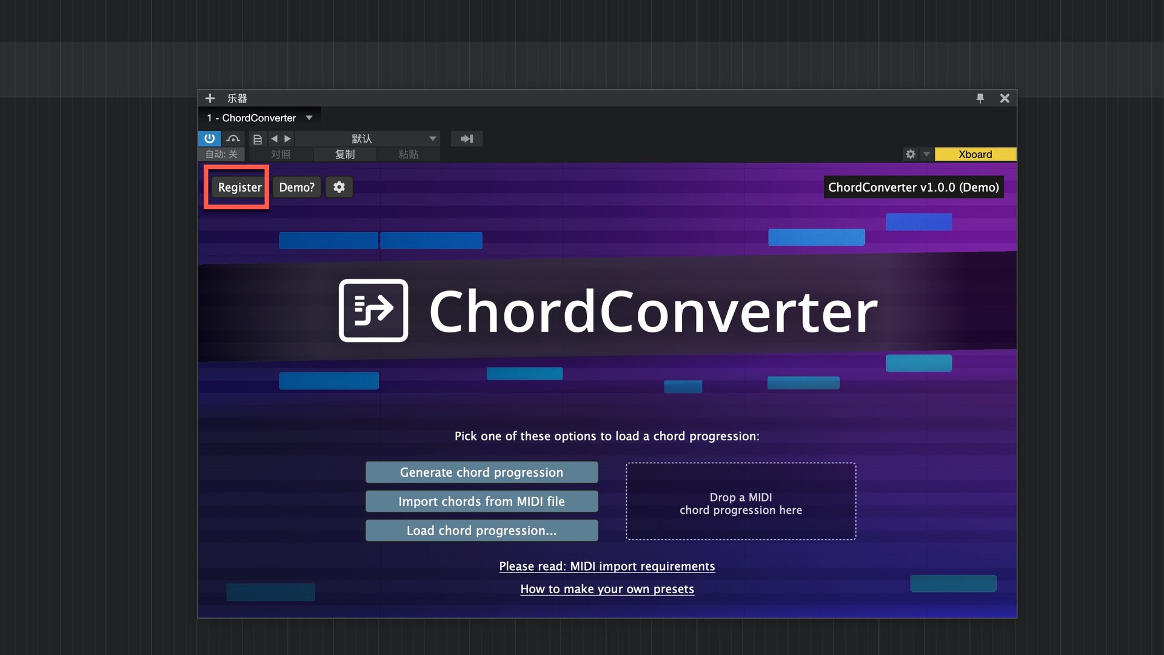Viewport: 1164px width, 655px height.
Task: Click the 粘贴 paste button
Action: [409, 155]
